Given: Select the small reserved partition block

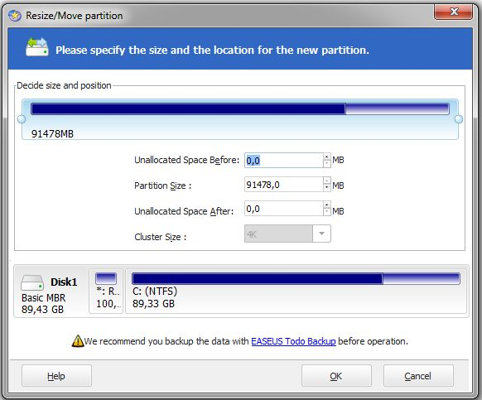Looking at the screenshot, I should (x=106, y=292).
